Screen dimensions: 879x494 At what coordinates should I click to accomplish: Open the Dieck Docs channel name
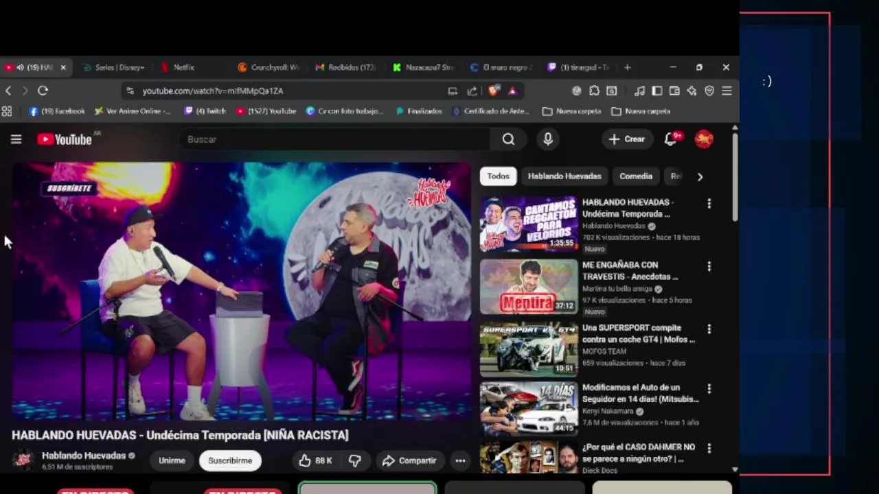click(x=600, y=471)
